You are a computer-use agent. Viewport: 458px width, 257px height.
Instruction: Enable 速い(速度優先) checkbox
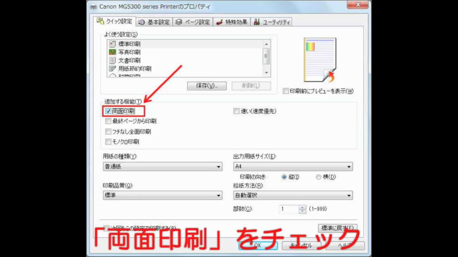(x=236, y=111)
